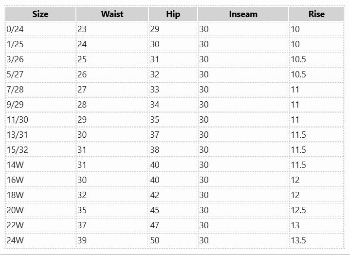The image size is (350, 256).
Task: Click the Size column header
Action: pyautogui.click(x=40, y=14)
